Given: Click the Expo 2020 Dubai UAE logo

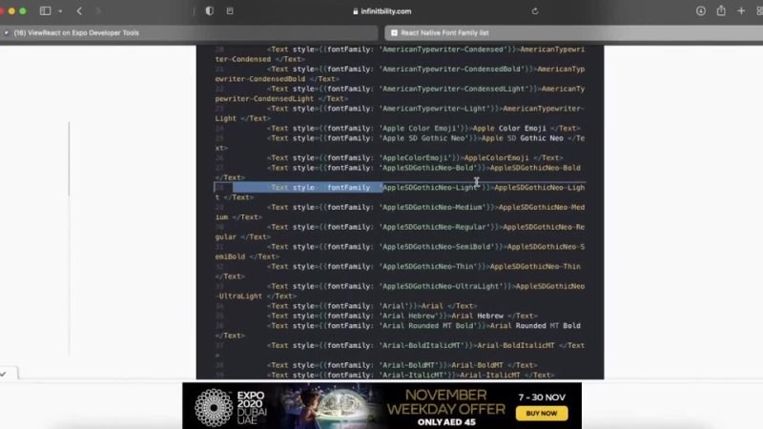Looking at the screenshot, I should tap(231, 407).
